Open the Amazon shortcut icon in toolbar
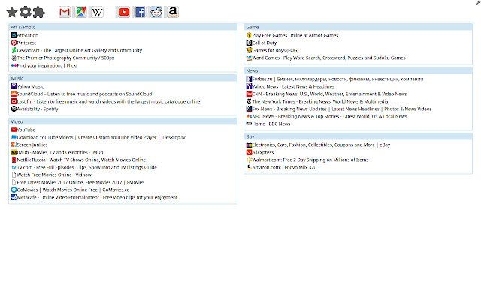Image resolution: width=481 pixels, height=300 pixels. click(x=173, y=12)
